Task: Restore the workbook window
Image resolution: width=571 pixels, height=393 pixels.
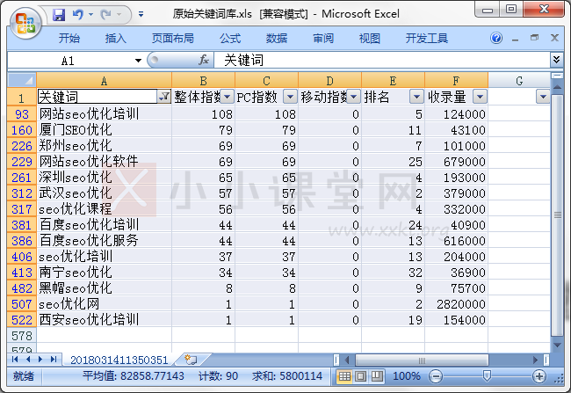Action: [534, 38]
